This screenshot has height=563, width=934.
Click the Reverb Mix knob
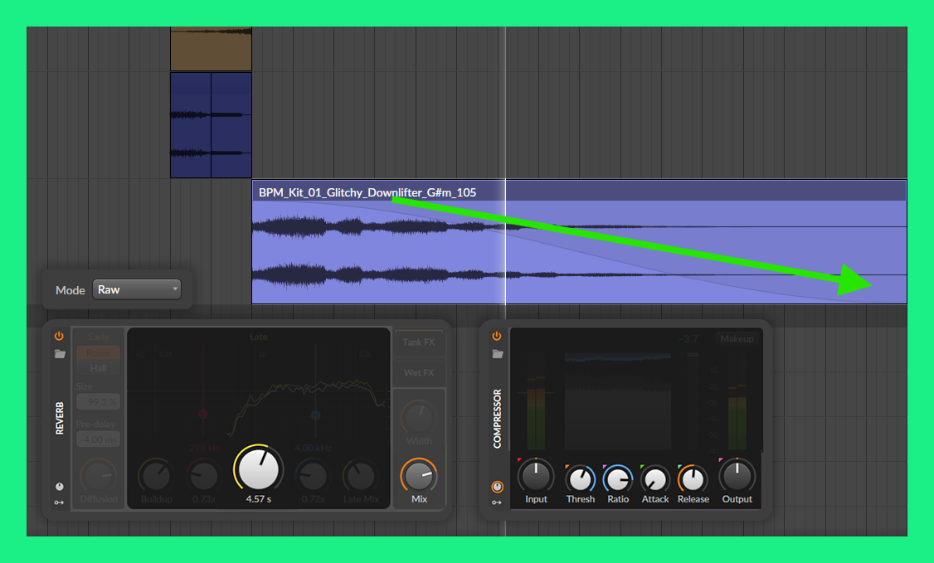[x=419, y=476]
